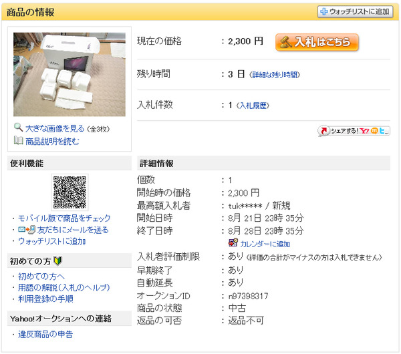Screen dimensions: 401x354
Task: Select highest bidder tuk***** text
Action: pyautogui.click(x=245, y=206)
